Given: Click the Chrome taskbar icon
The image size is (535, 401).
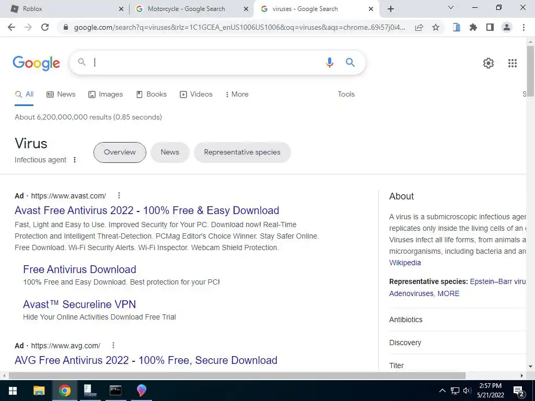Looking at the screenshot, I should click(x=64, y=391).
